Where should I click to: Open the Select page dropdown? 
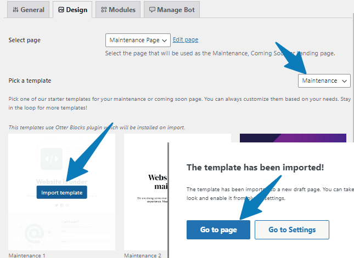click(x=138, y=40)
